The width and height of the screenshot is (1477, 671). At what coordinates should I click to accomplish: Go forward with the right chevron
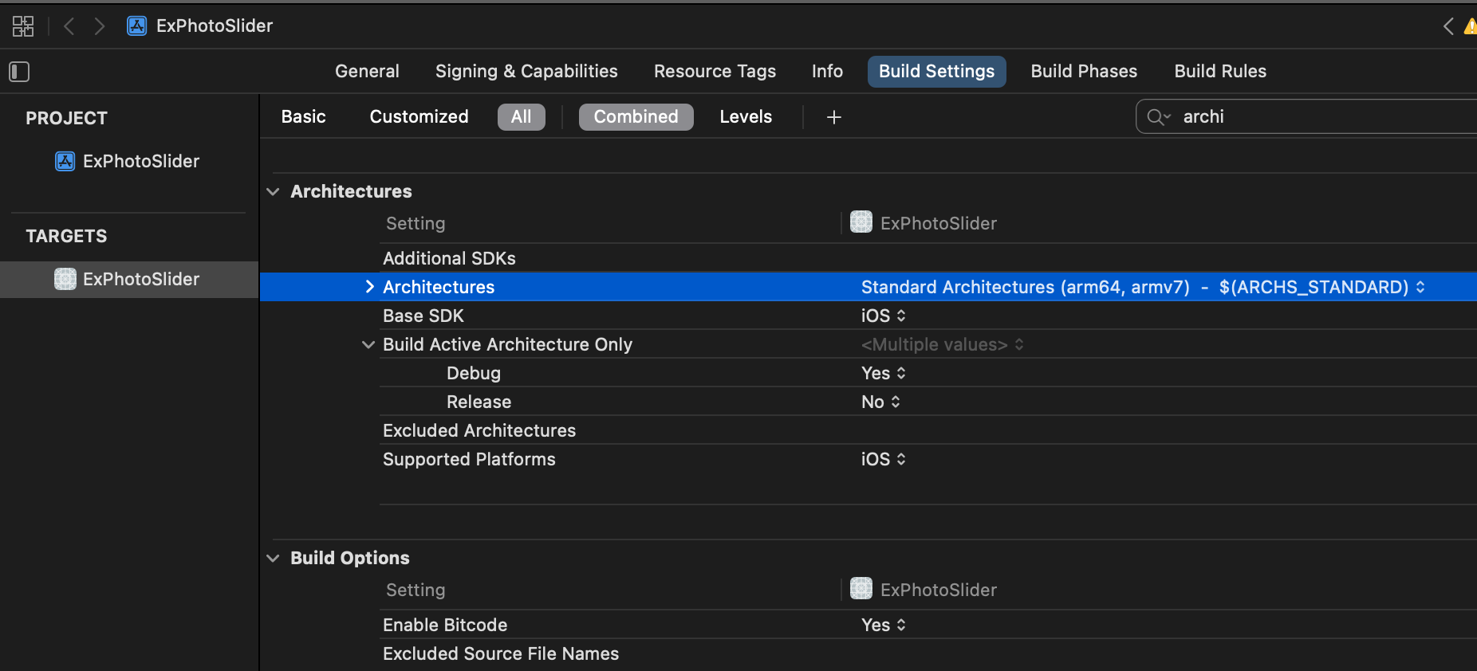pyautogui.click(x=99, y=26)
